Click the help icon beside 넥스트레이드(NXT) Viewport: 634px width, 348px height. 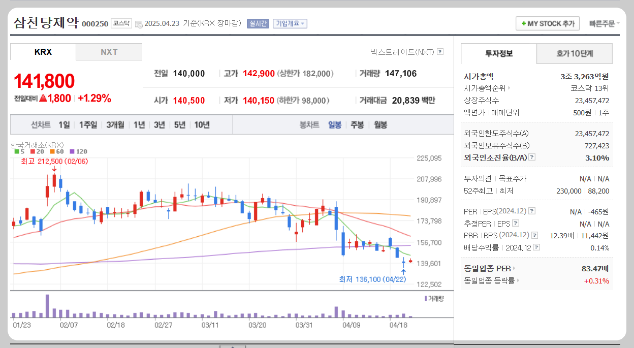(440, 51)
